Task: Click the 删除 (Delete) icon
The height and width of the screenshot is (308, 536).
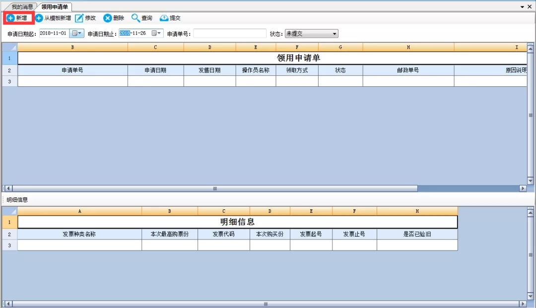Action: pyautogui.click(x=107, y=18)
